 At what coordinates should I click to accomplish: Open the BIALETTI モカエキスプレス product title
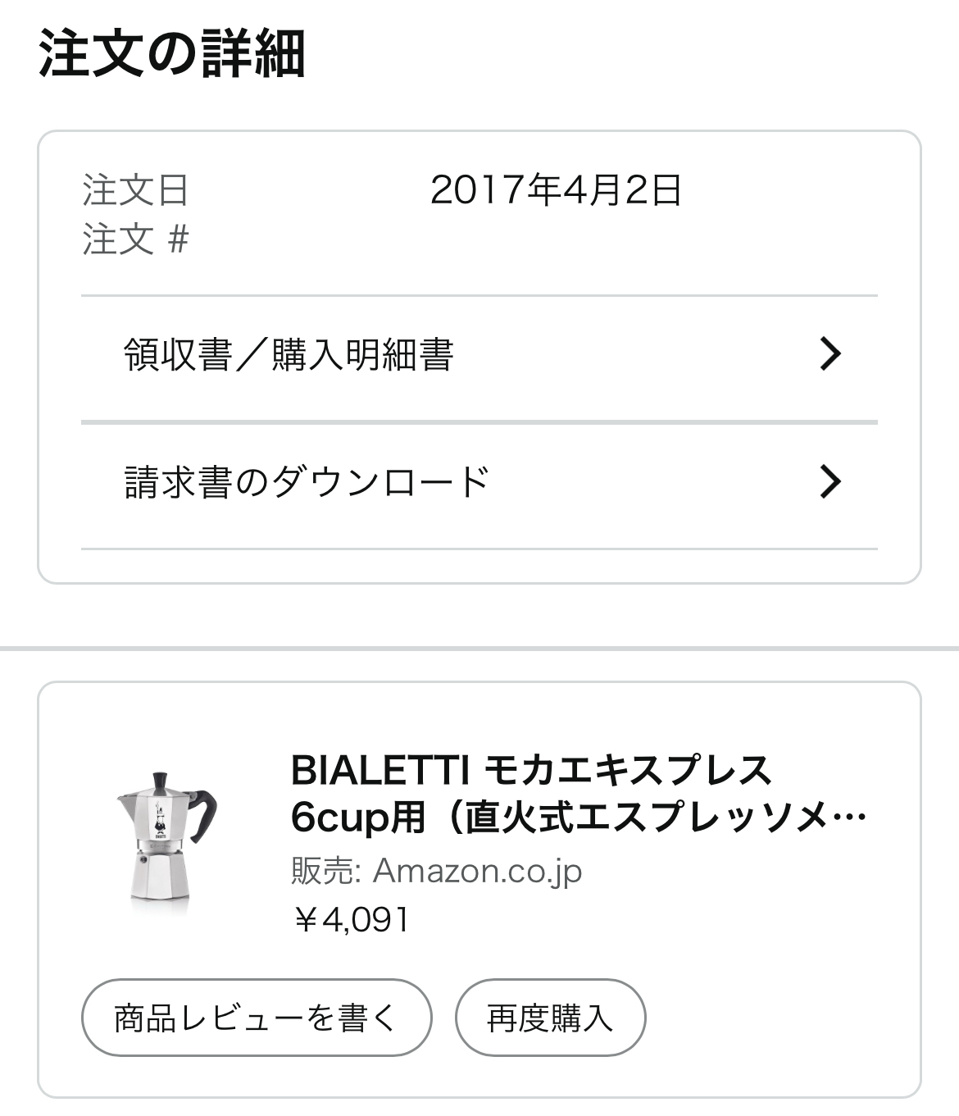(x=531, y=771)
